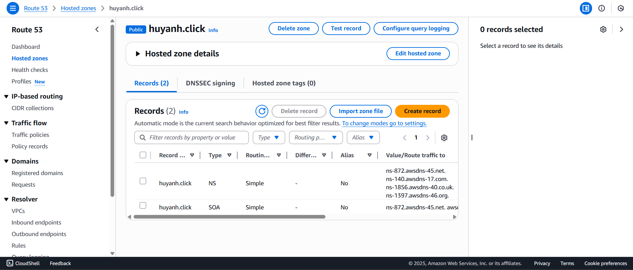Collapse the Route 53 side navigation
This screenshot has width=633, height=270.
pyautogui.click(x=97, y=29)
